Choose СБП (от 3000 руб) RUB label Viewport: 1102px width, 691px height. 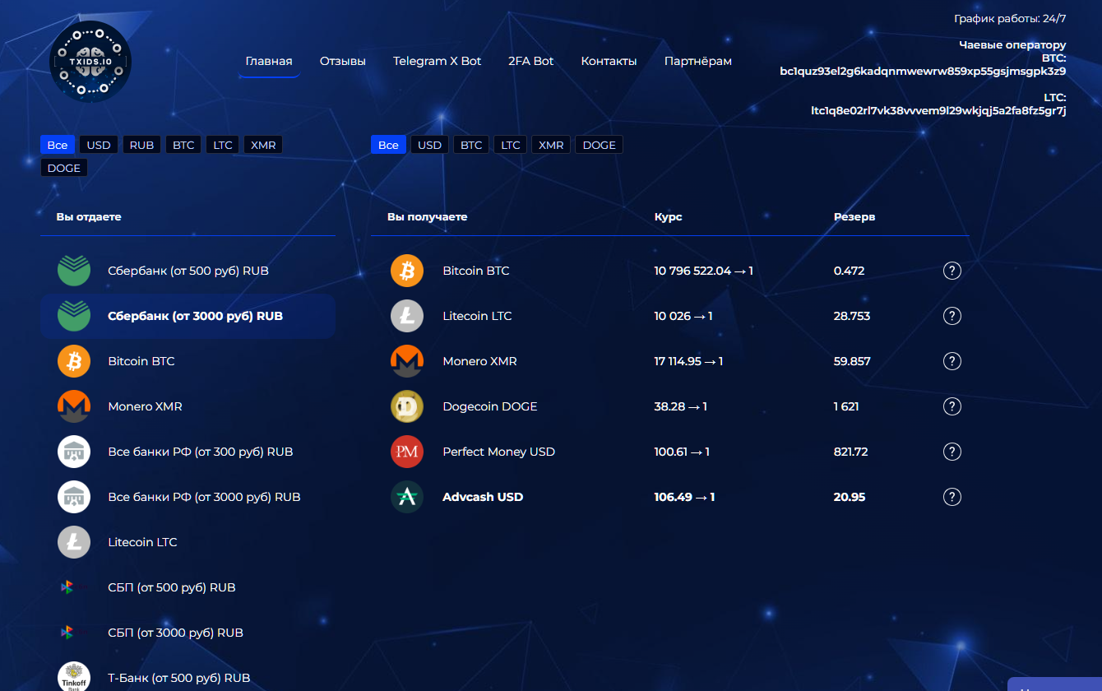pos(176,633)
